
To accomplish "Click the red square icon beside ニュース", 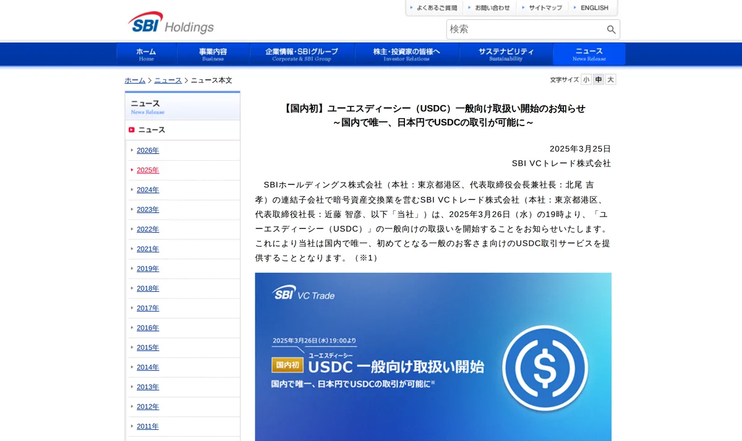I will (132, 130).
